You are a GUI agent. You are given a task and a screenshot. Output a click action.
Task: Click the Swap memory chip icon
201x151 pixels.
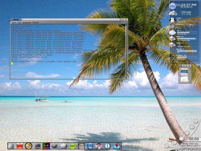[x=172, y=45]
